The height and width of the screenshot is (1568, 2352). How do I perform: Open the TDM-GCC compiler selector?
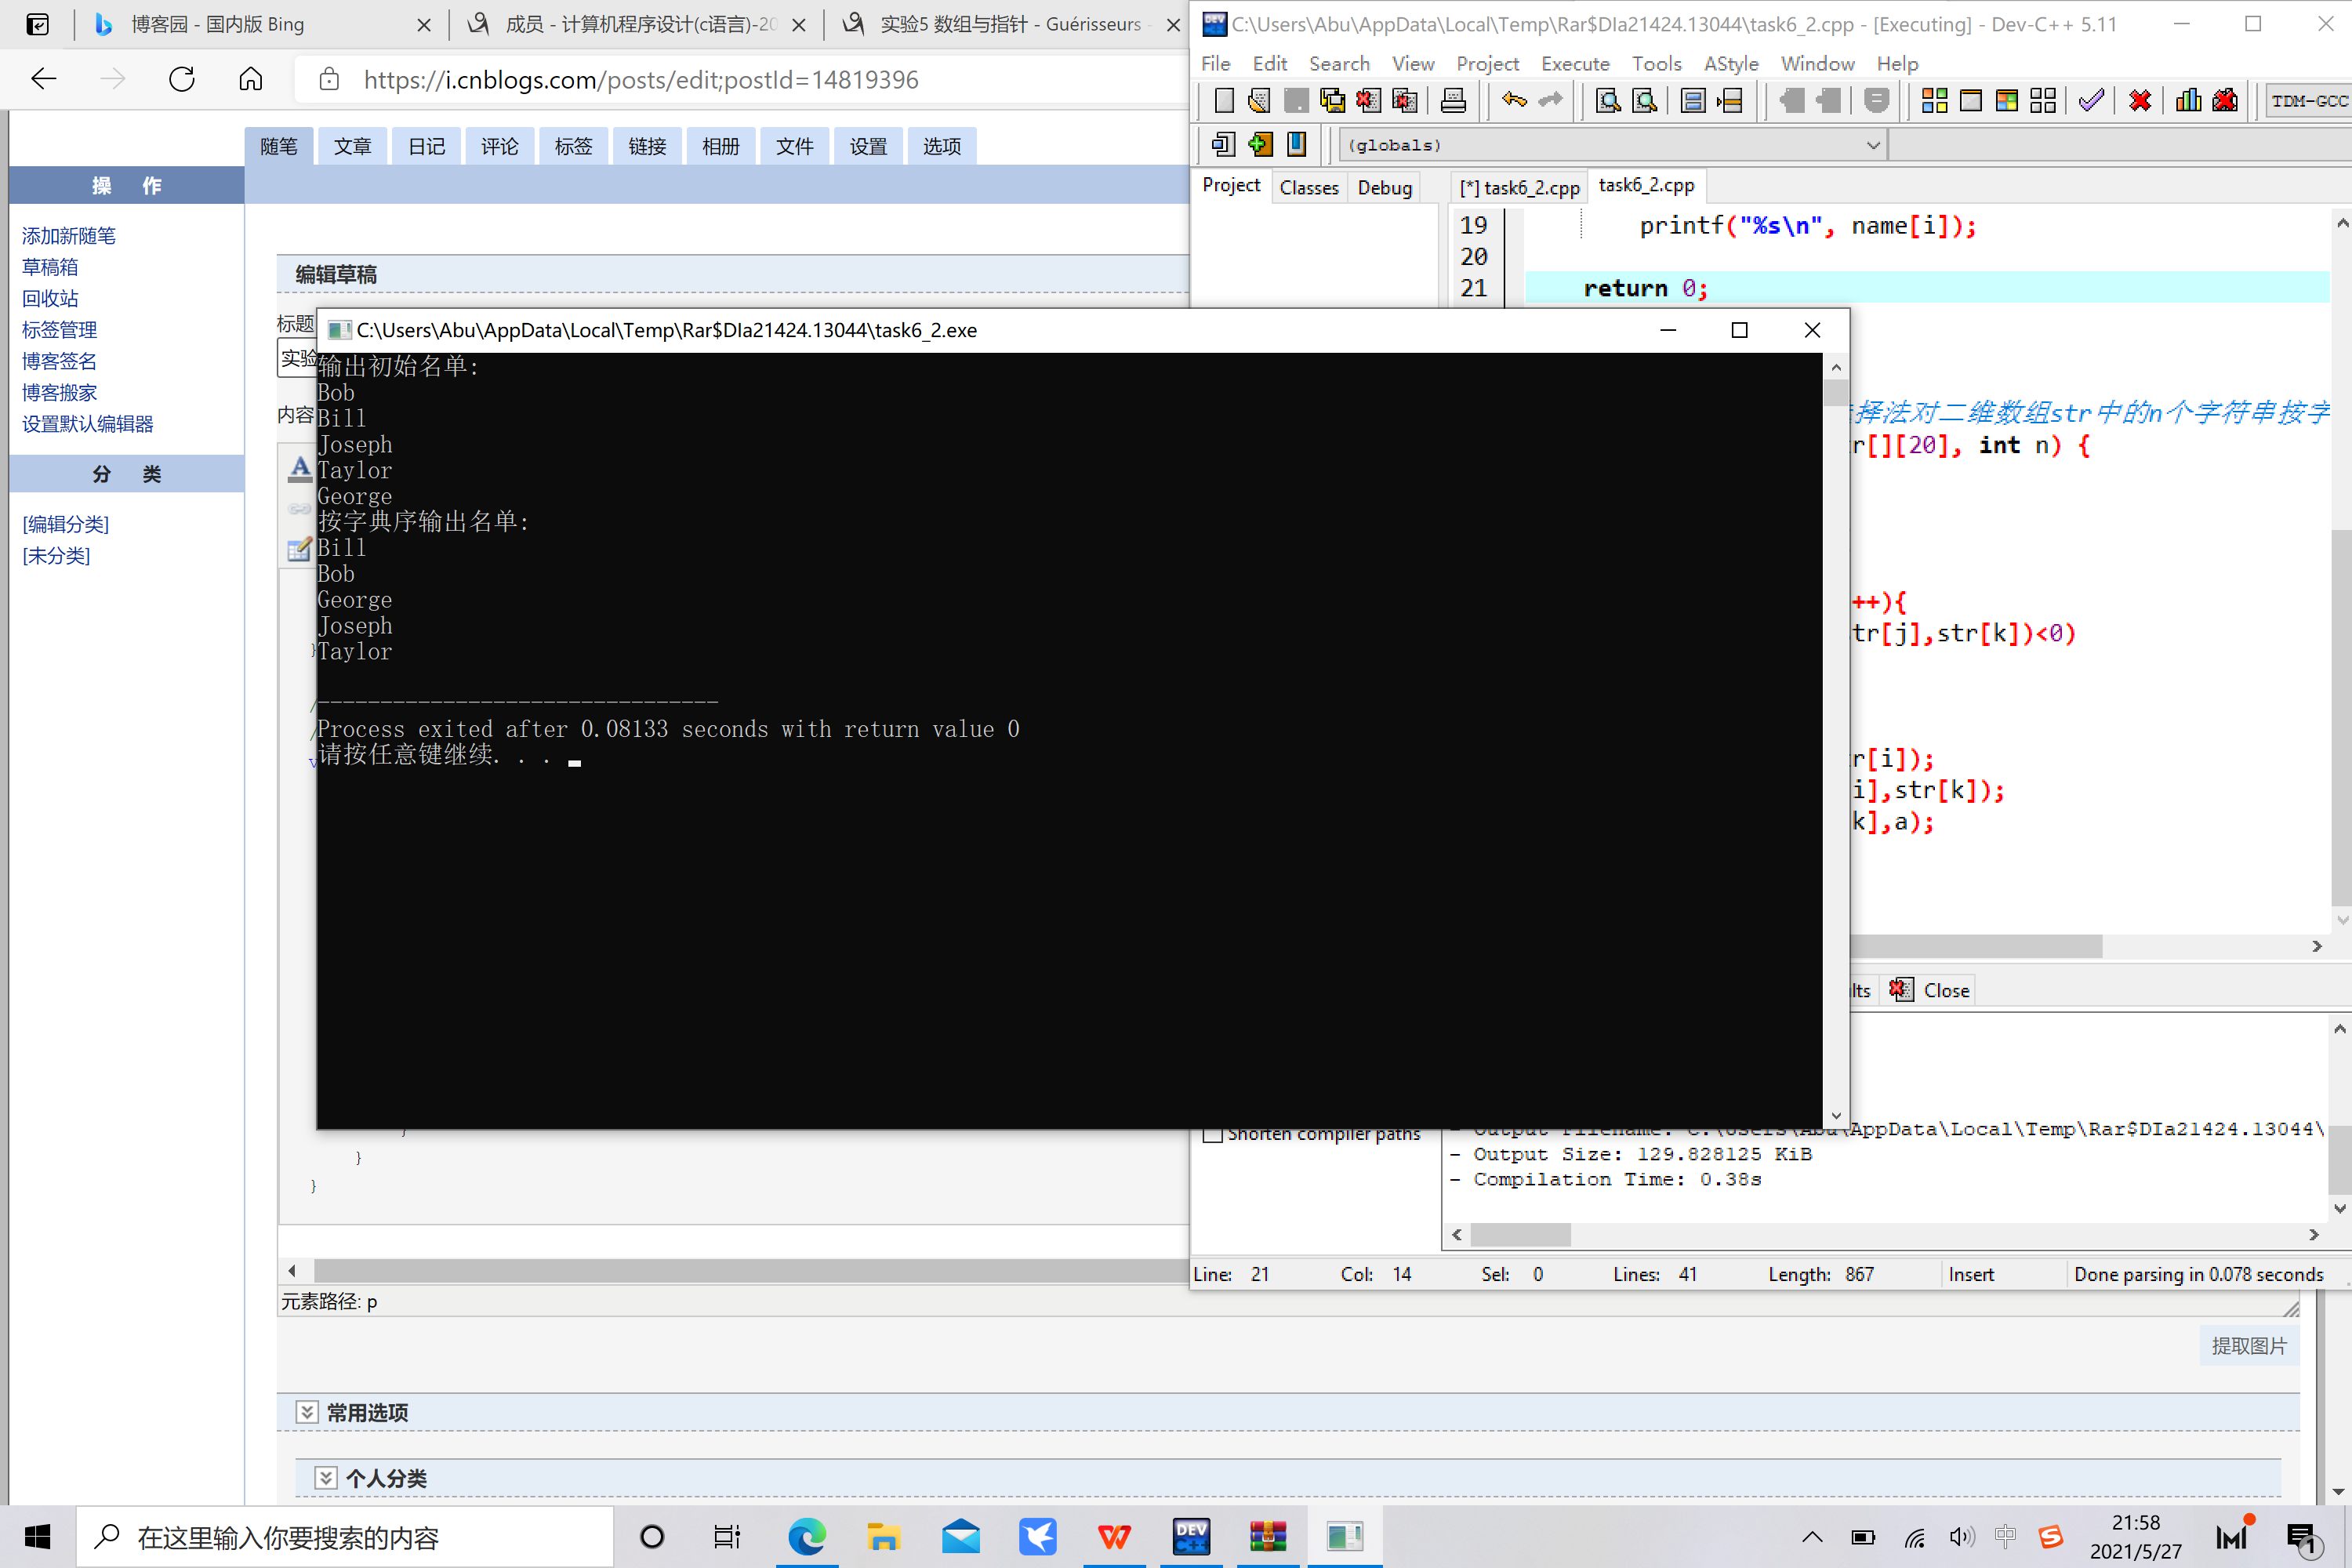coord(2308,100)
